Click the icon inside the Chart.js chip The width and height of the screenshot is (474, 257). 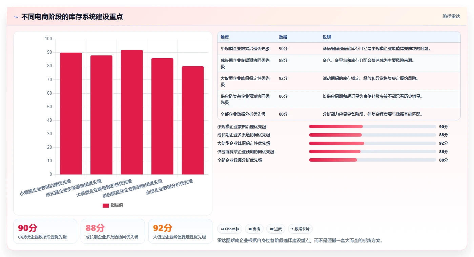click(222, 229)
